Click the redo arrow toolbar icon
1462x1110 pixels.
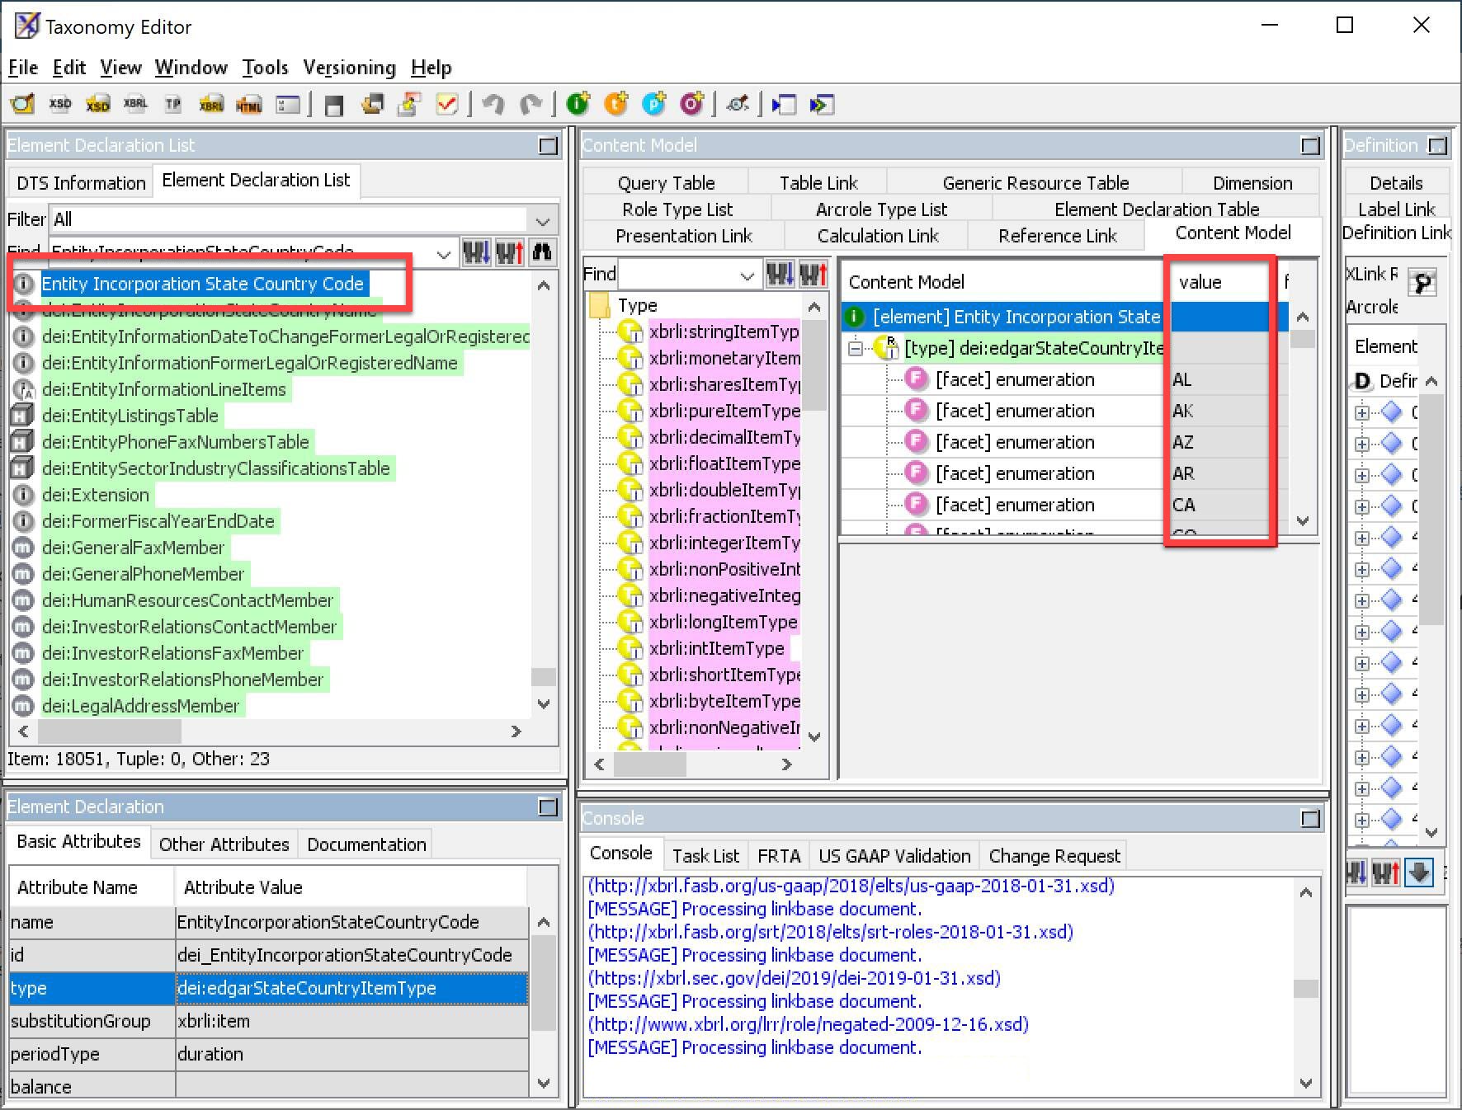[531, 104]
